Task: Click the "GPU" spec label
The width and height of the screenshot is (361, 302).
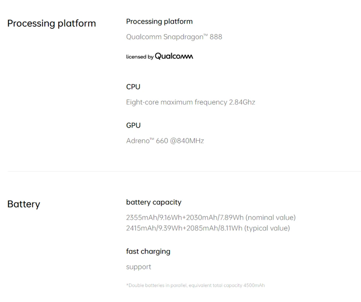Action: (x=133, y=125)
